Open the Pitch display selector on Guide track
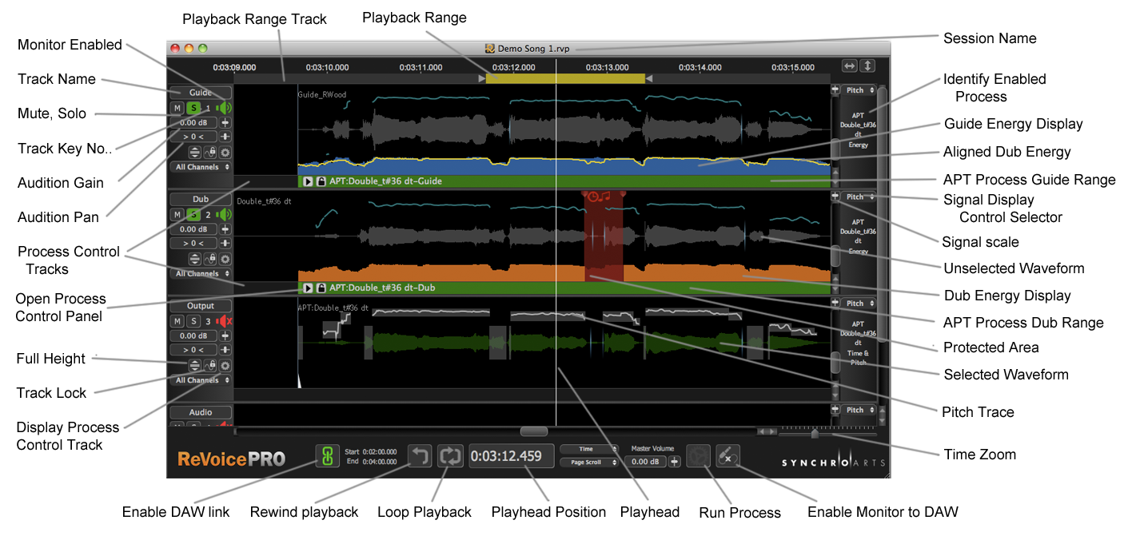This screenshot has width=1136, height=536. click(859, 91)
